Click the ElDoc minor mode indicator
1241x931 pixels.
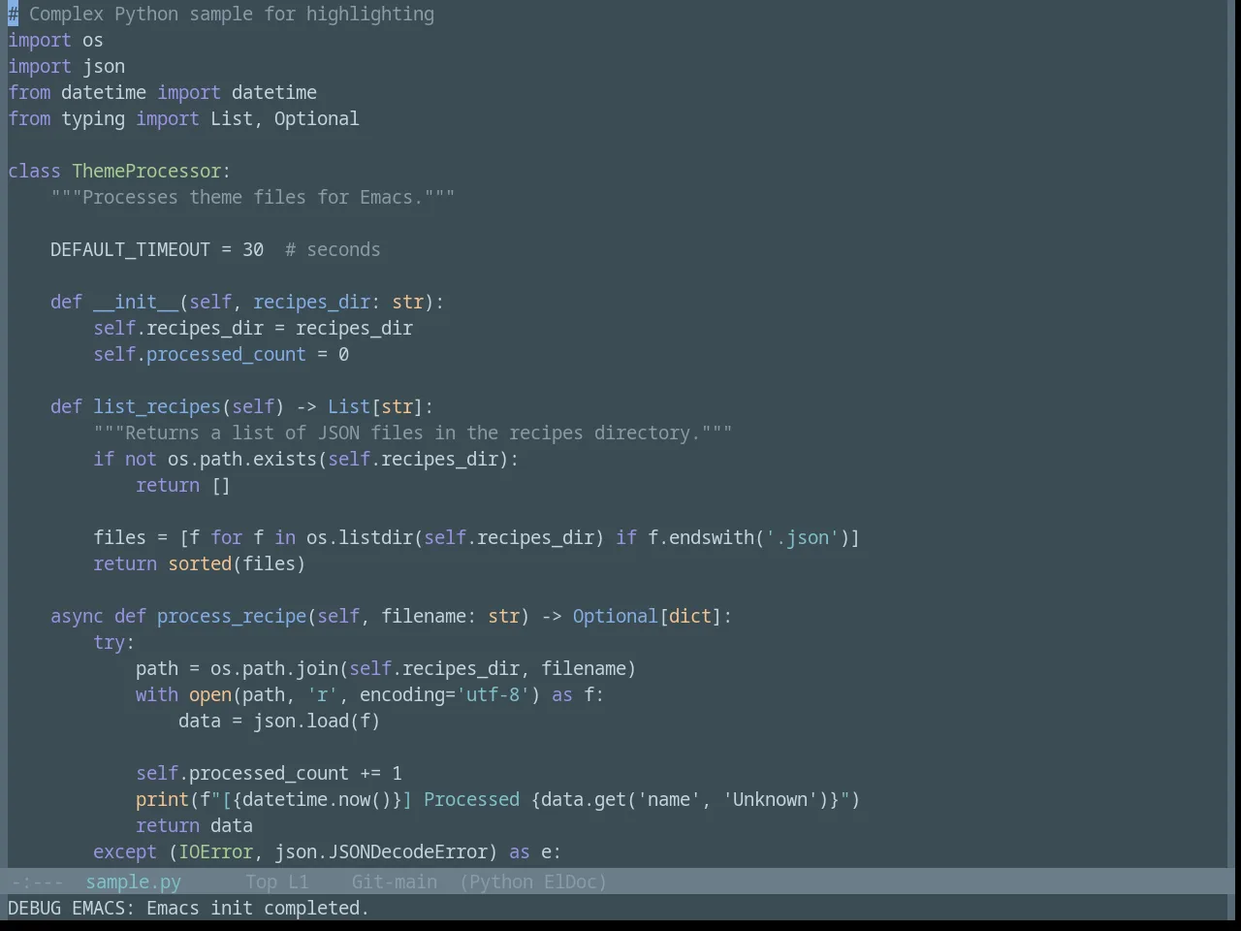pyautogui.click(x=571, y=882)
